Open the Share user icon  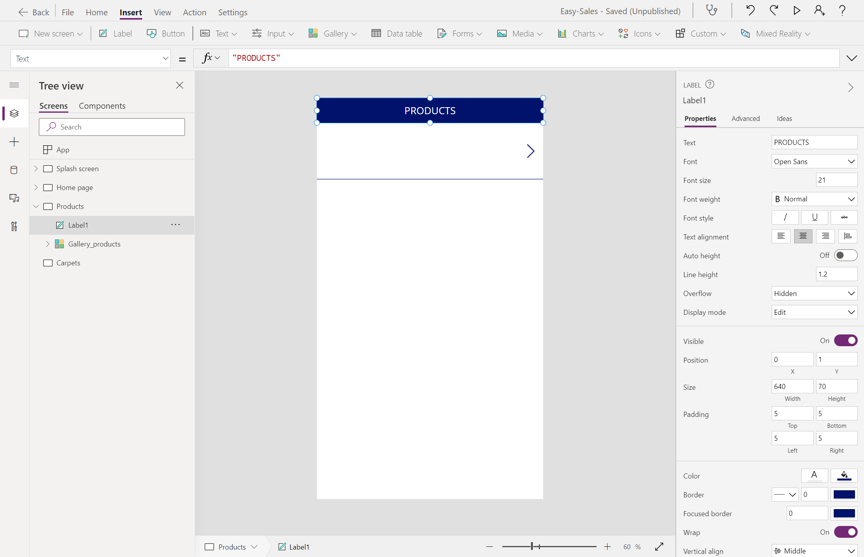[x=819, y=11]
